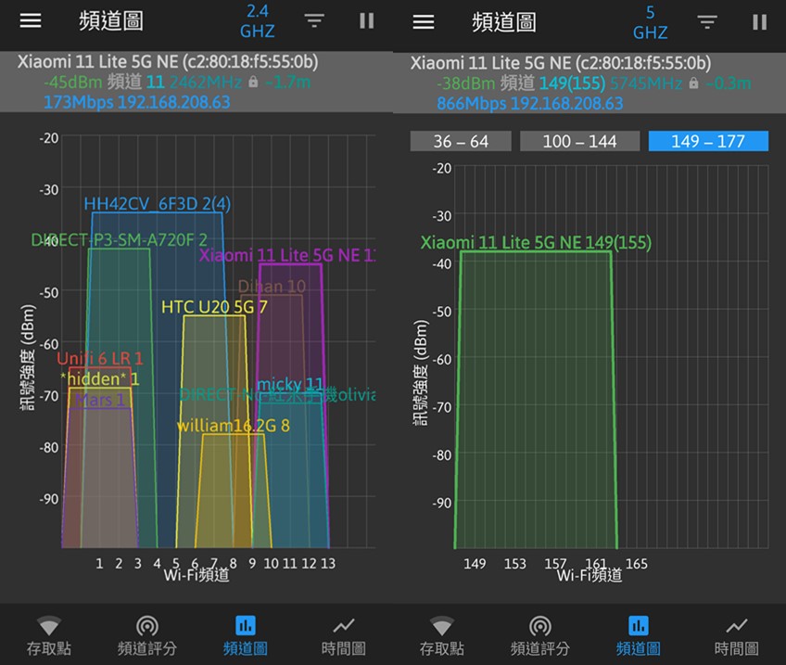
Task: Toggle 5 GHz band switch
Action: click(x=650, y=21)
